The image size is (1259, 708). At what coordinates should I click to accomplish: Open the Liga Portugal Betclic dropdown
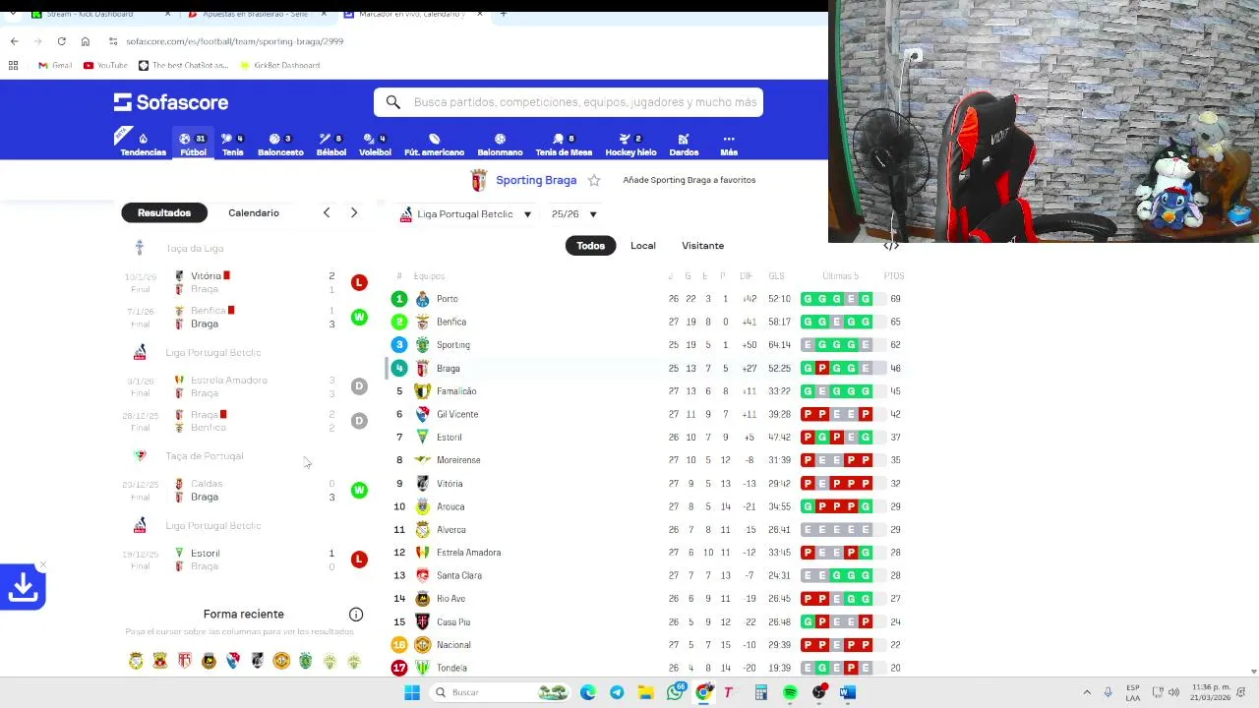[x=465, y=214]
